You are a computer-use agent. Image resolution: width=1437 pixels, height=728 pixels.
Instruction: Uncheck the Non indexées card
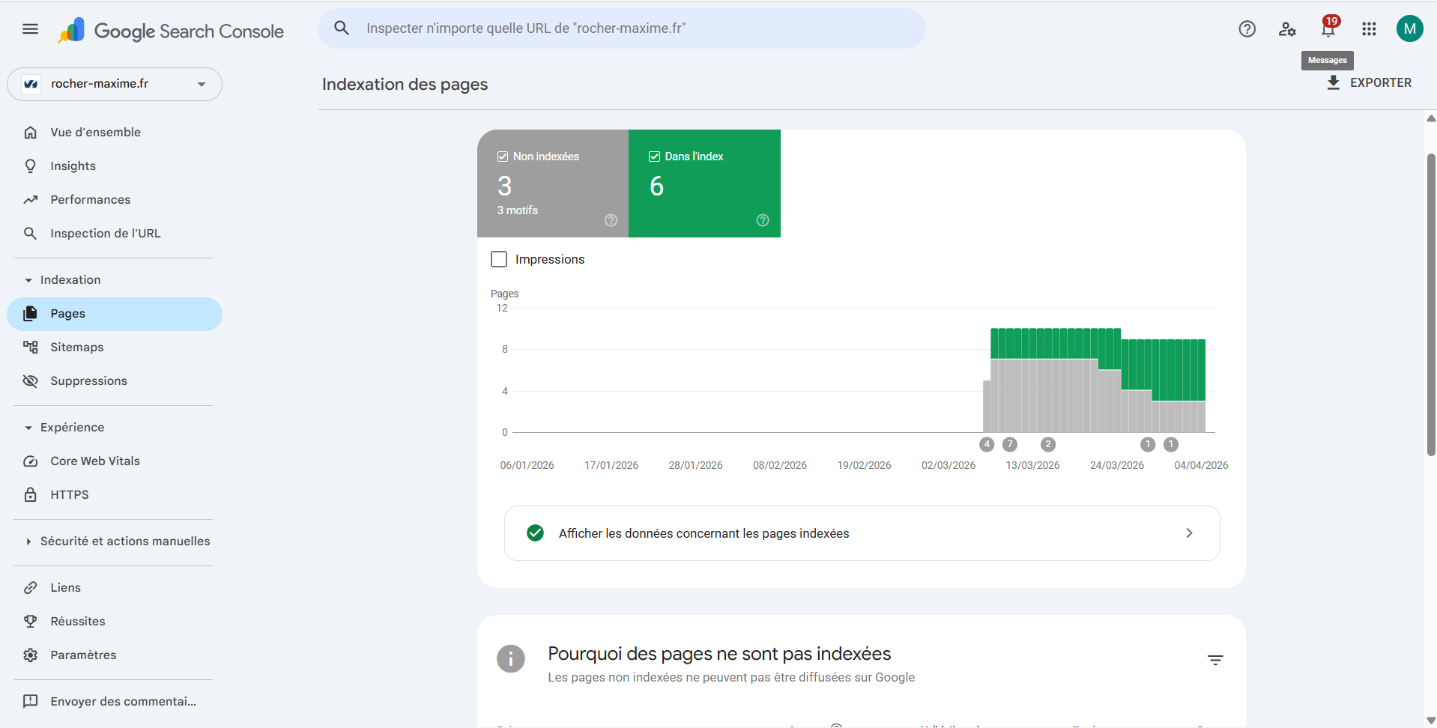[x=503, y=156]
